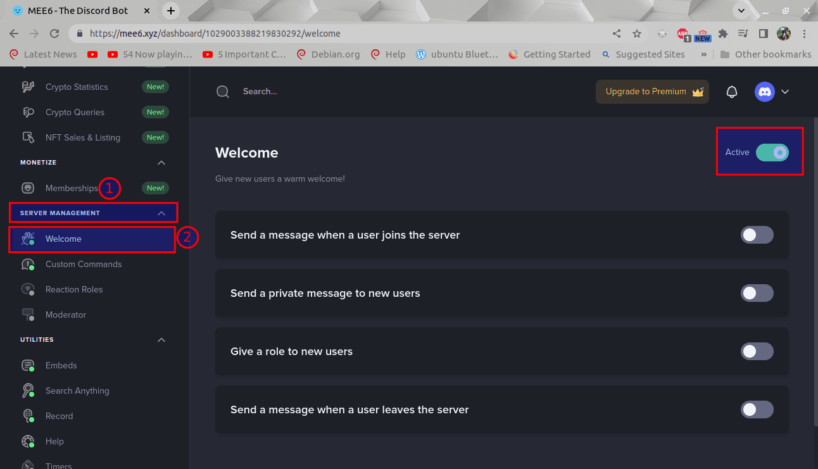This screenshot has height=469, width=818.
Task: Click the Adblock extension icon
Action: 683,34
